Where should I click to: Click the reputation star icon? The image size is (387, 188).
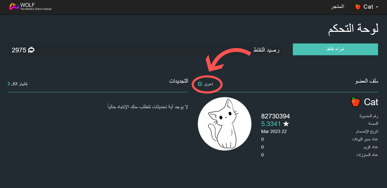click(286, 124)
